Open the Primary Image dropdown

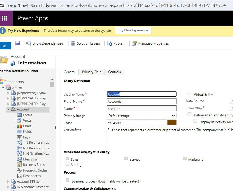click(142, 116)
